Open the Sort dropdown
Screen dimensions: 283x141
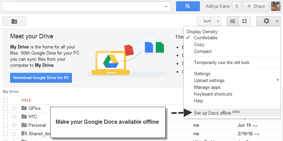[x=209, y=21]
